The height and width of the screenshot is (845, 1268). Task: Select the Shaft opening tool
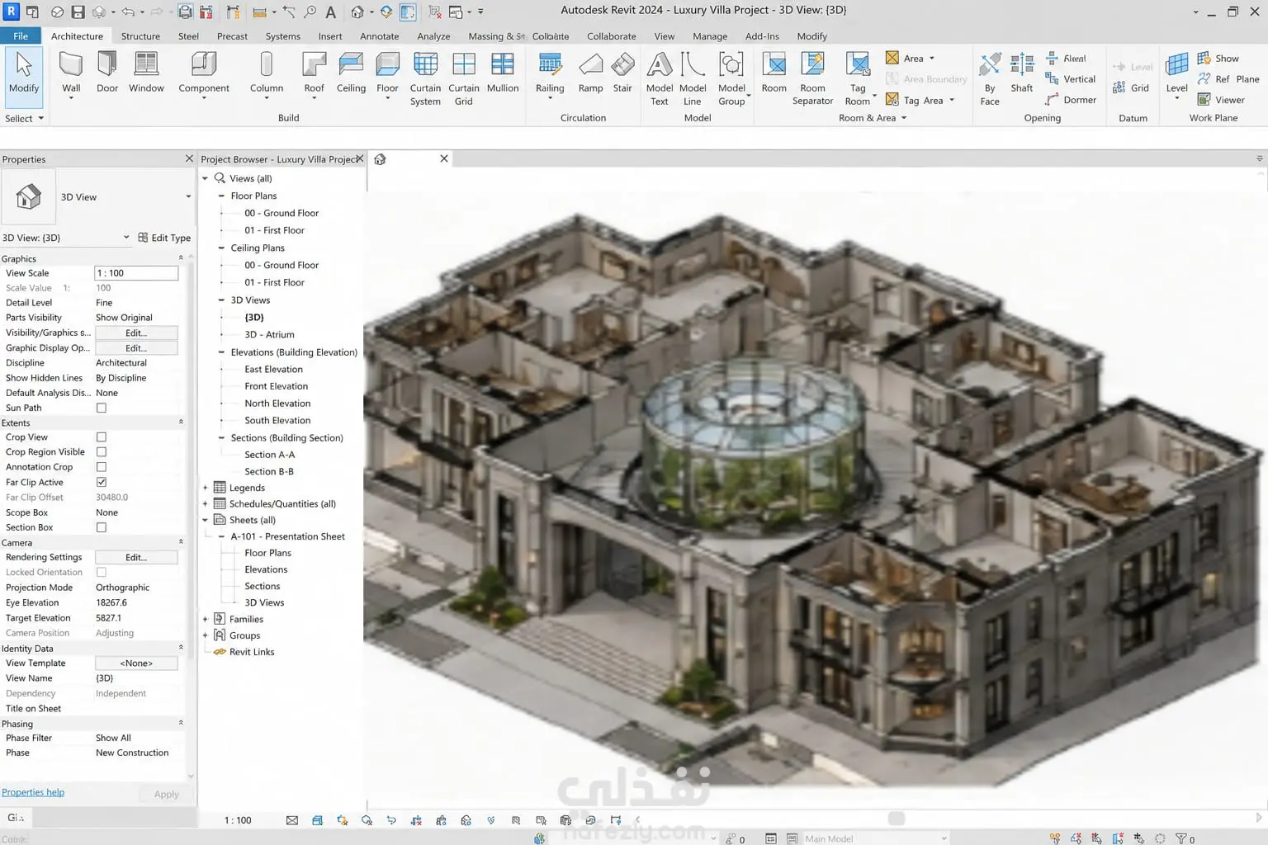[1022, 73]
